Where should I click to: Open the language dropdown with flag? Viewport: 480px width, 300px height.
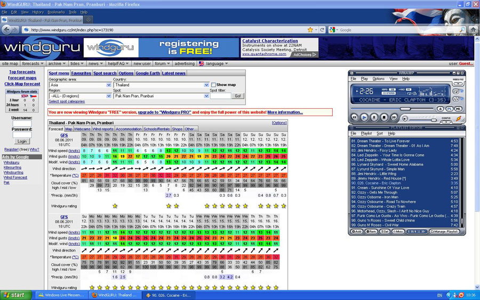(213, 63)
